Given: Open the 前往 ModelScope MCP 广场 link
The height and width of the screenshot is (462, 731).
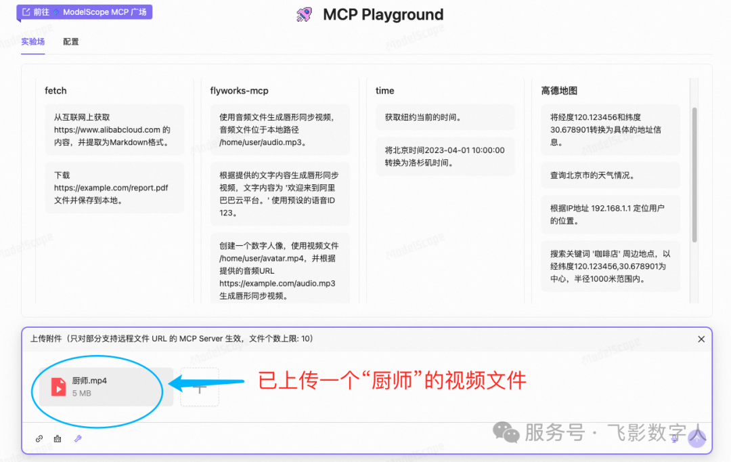Looking at the screenshot, I should [x=85, y=12].
